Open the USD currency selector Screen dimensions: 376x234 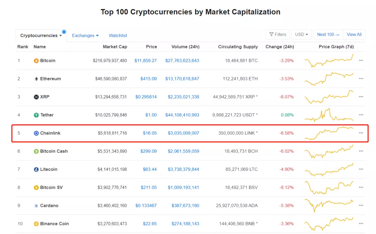coord(301,34)
